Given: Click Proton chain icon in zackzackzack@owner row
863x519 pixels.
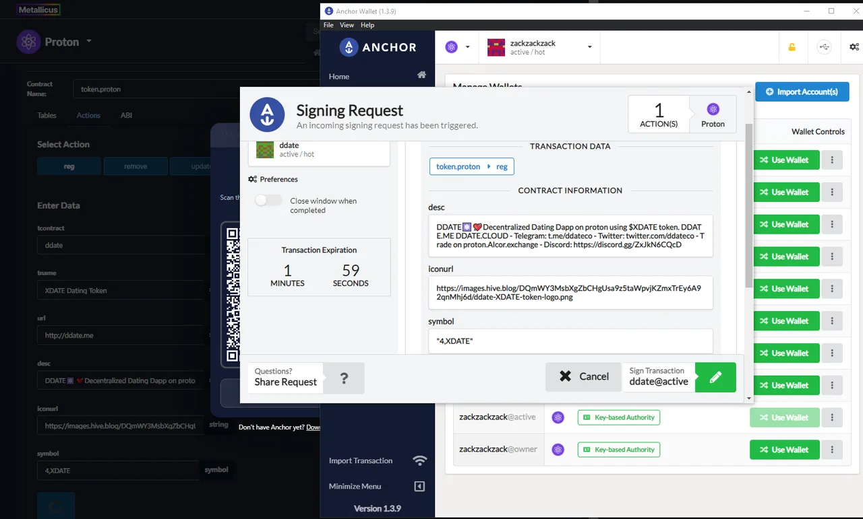Looking at the screenshot, I should click(558, 450).
